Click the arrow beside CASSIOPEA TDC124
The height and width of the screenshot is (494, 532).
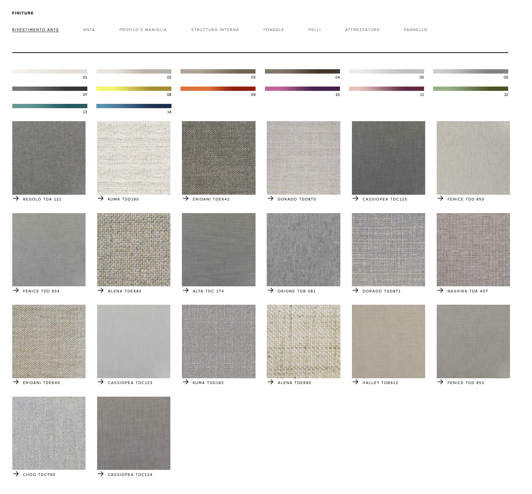pos(101,474)
